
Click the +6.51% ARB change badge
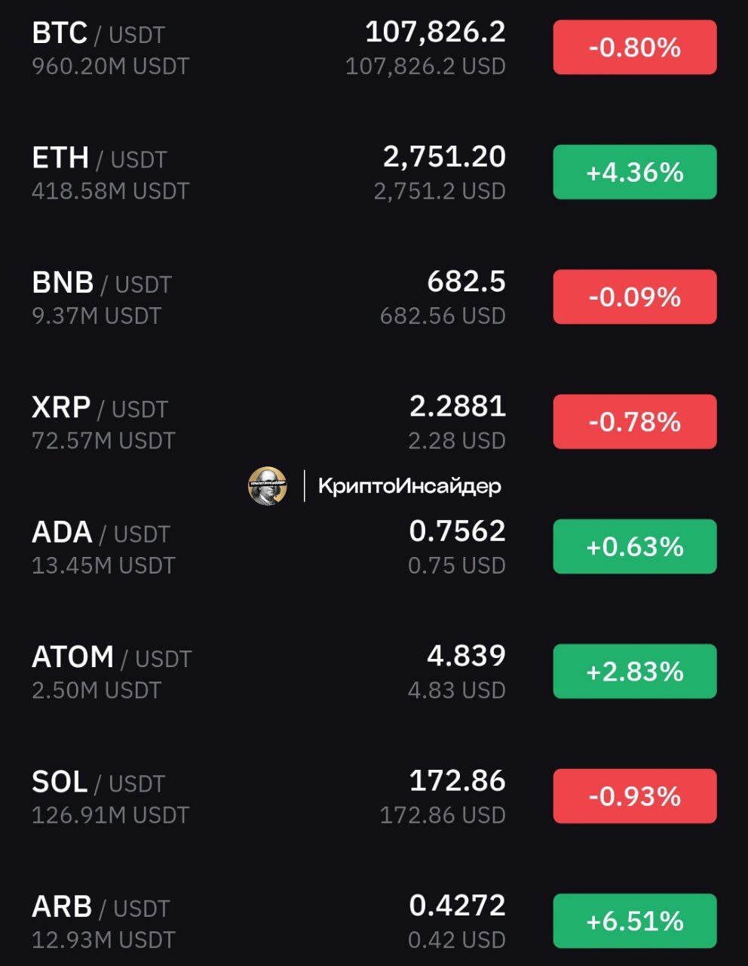coord(635,921)
